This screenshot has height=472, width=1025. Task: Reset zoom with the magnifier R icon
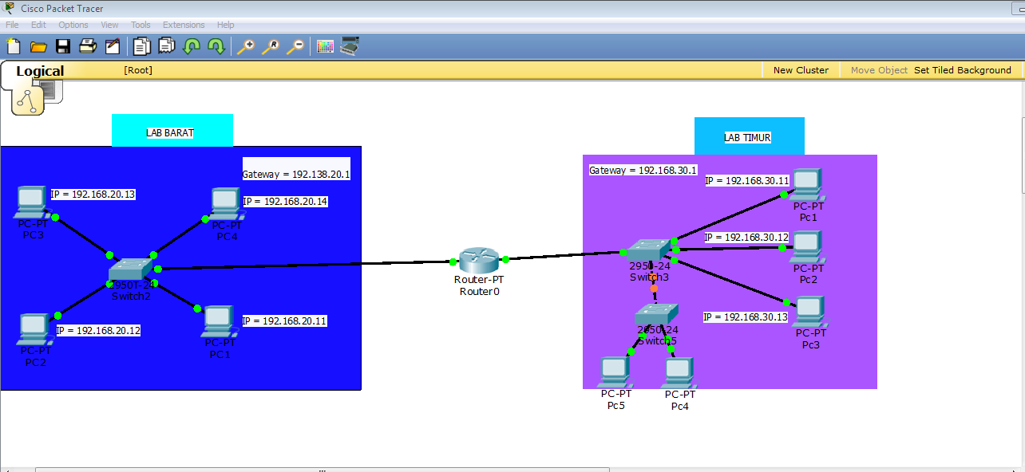[x=271, y=46]
